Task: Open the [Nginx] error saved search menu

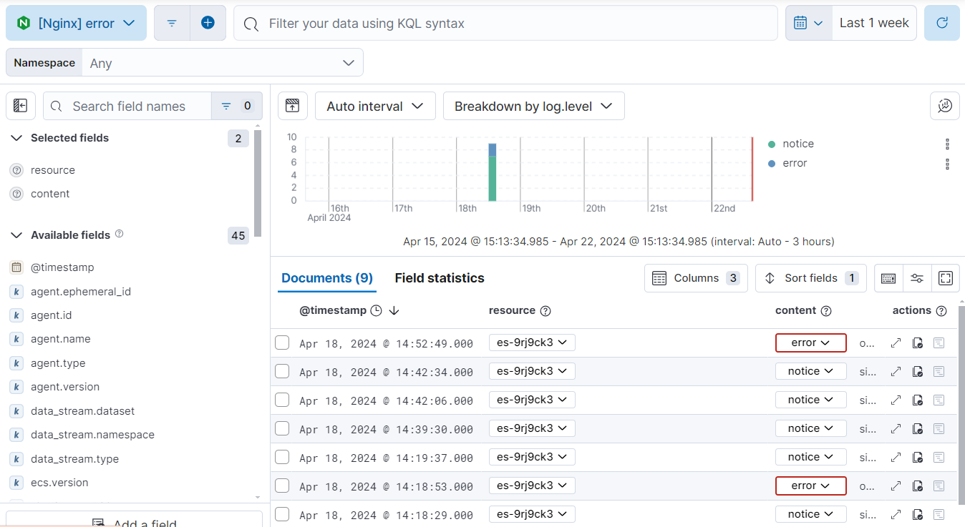Action: (76, 22)
